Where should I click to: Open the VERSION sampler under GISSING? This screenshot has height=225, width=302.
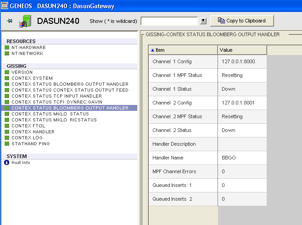(22, 72)
